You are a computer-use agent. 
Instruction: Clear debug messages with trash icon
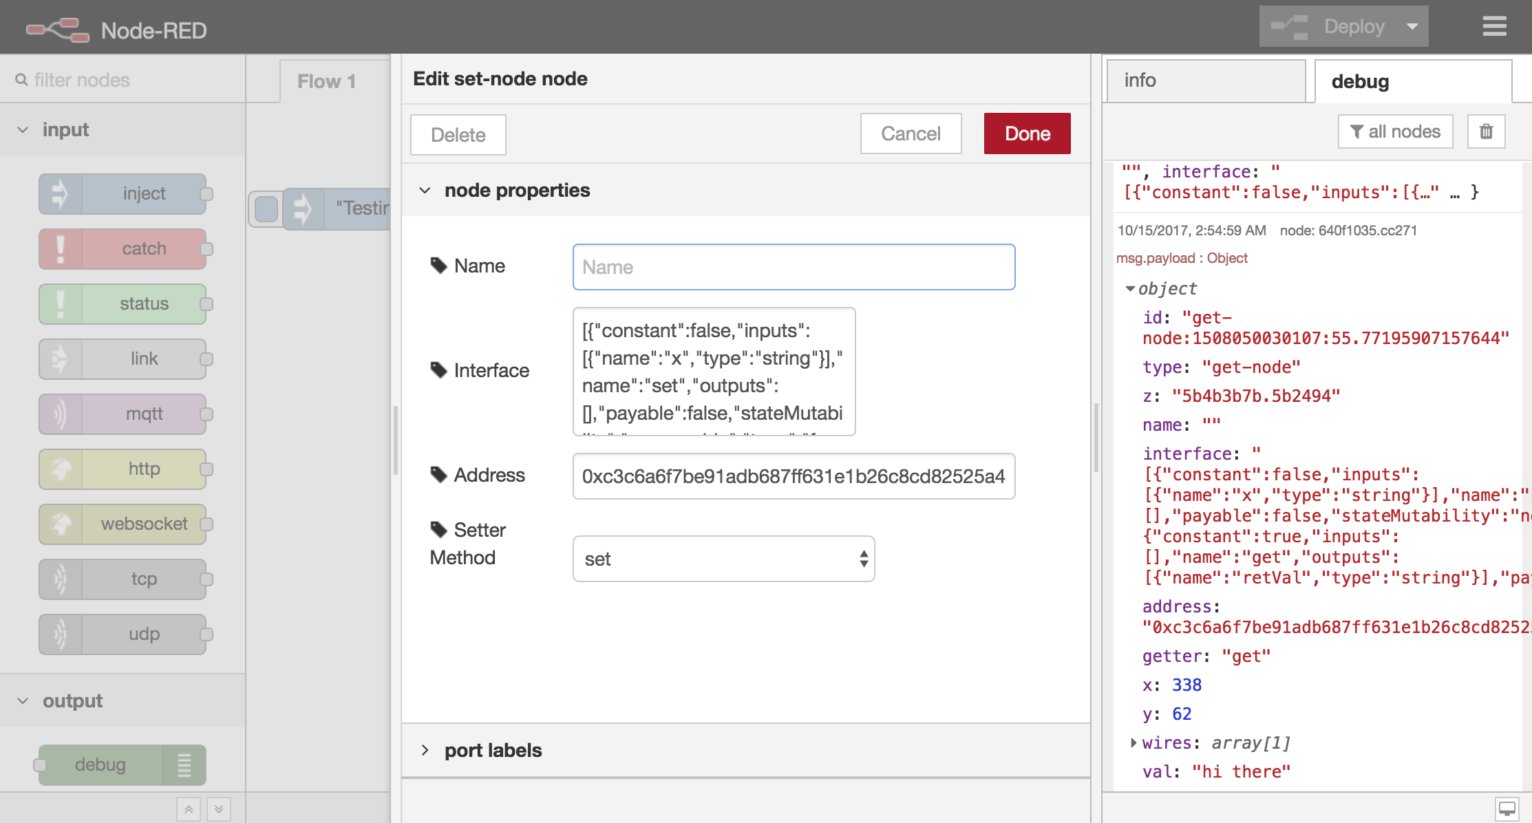[x=1486, y=131]
